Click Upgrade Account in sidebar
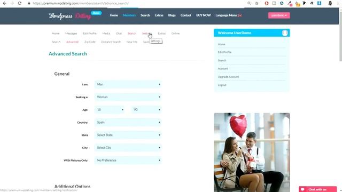The height and width of the screenshot is (192, 342). 228,77
